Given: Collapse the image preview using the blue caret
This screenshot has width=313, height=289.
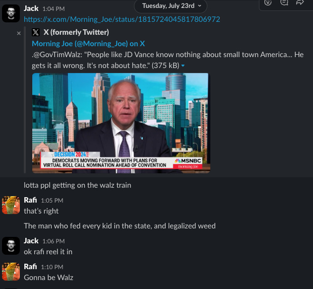Looking at the screenshot, I should tap(183, 66).
